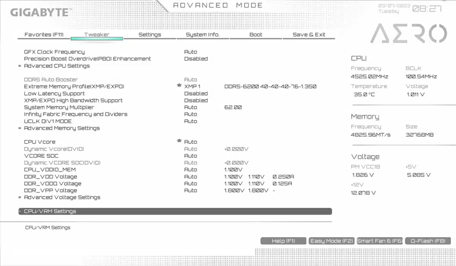Go to the System Info. tab
The height and width of the screenshot is (266, 456).
[203, 35]
